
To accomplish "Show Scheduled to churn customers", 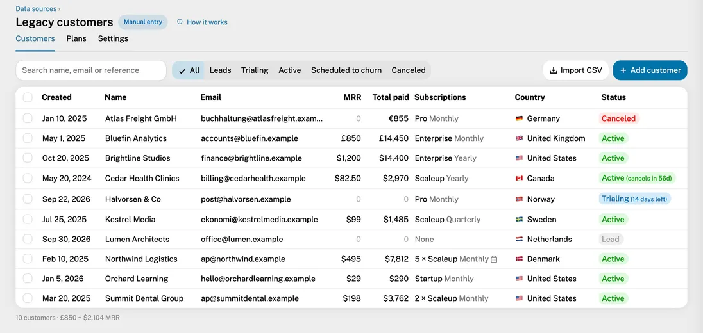I will [346, 70].
